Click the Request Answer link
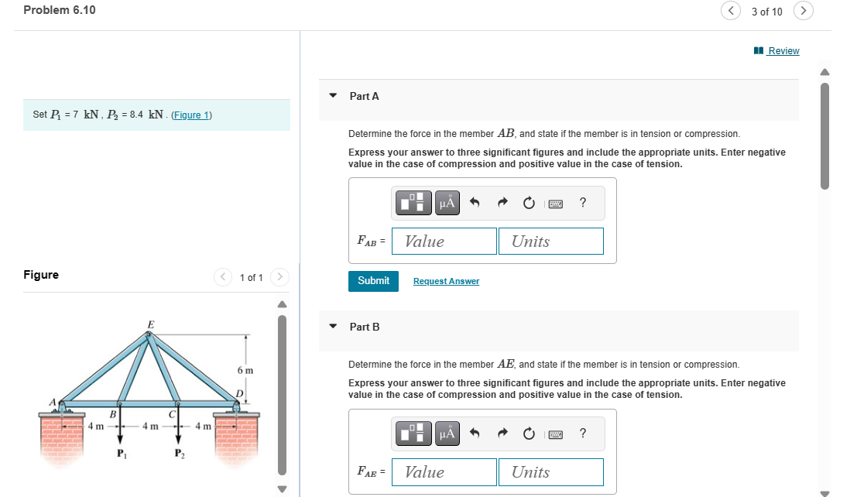Viewport: 857px width, 497px height. tap(445, 281)
